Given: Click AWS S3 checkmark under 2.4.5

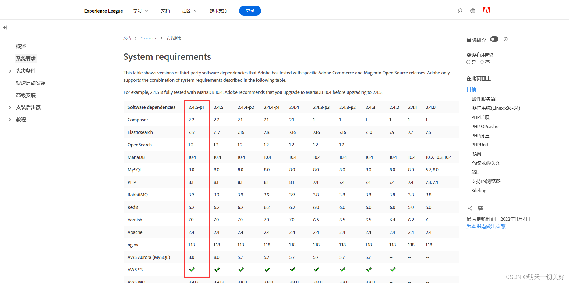Looking at the screenshot, I should 217,270.
